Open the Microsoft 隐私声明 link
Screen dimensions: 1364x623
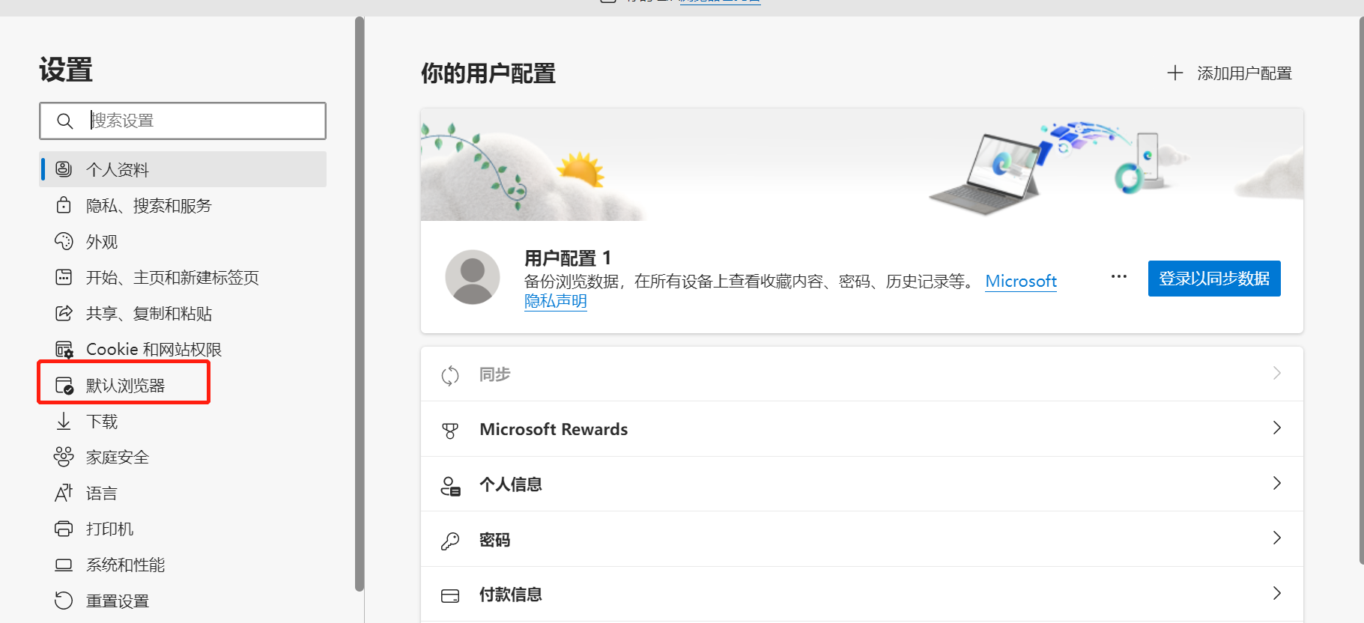(x=1020, y=282)
